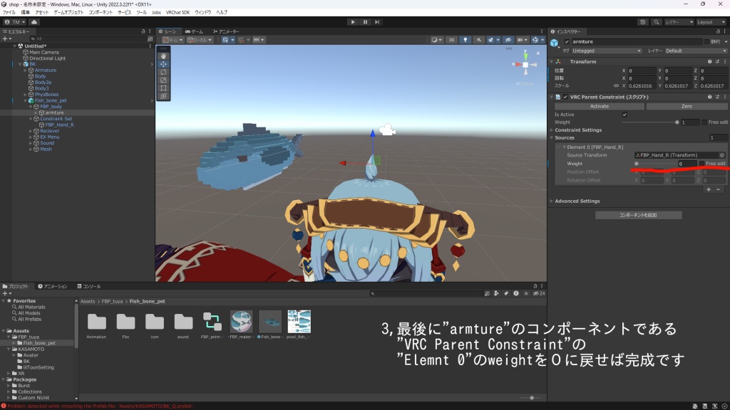Viewport: 730px width, 410px height.
Task: Open the FBP_Hand_R object picker circle icon
Action: click(x=724, y=155)
